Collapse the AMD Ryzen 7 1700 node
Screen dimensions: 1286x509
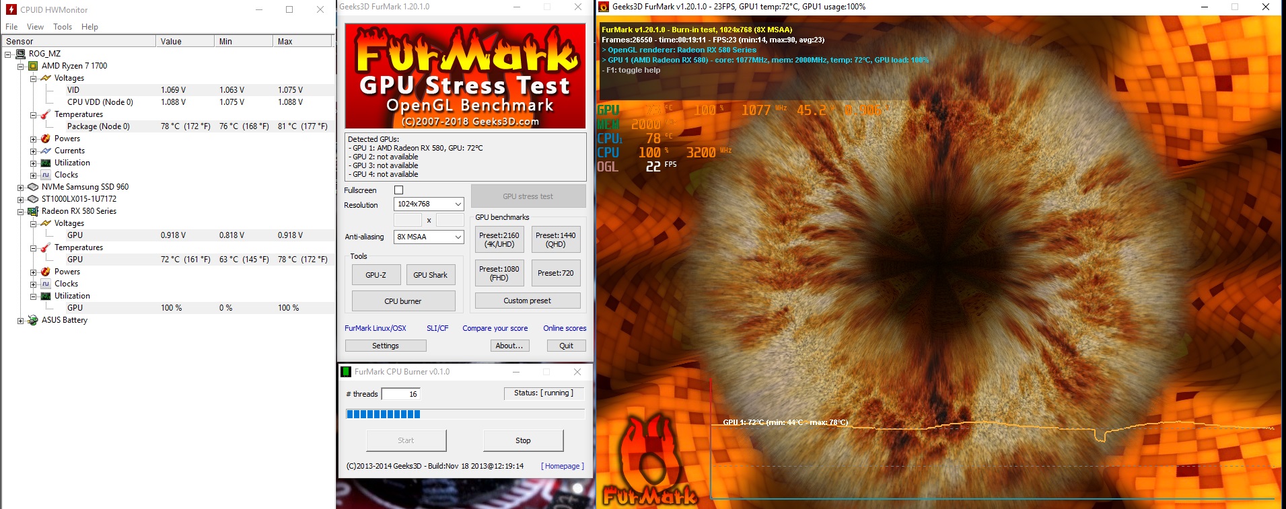click(20, 66)
